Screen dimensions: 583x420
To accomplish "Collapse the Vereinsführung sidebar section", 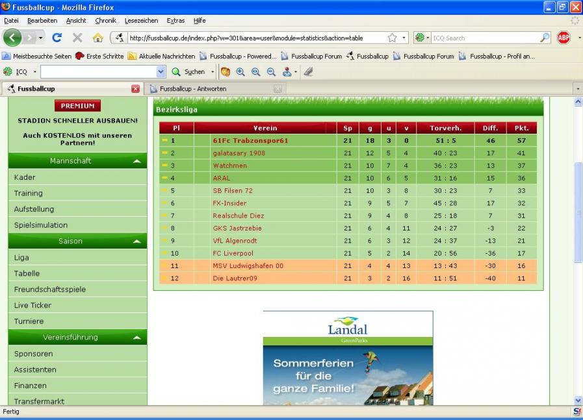I will pos(136,338).
